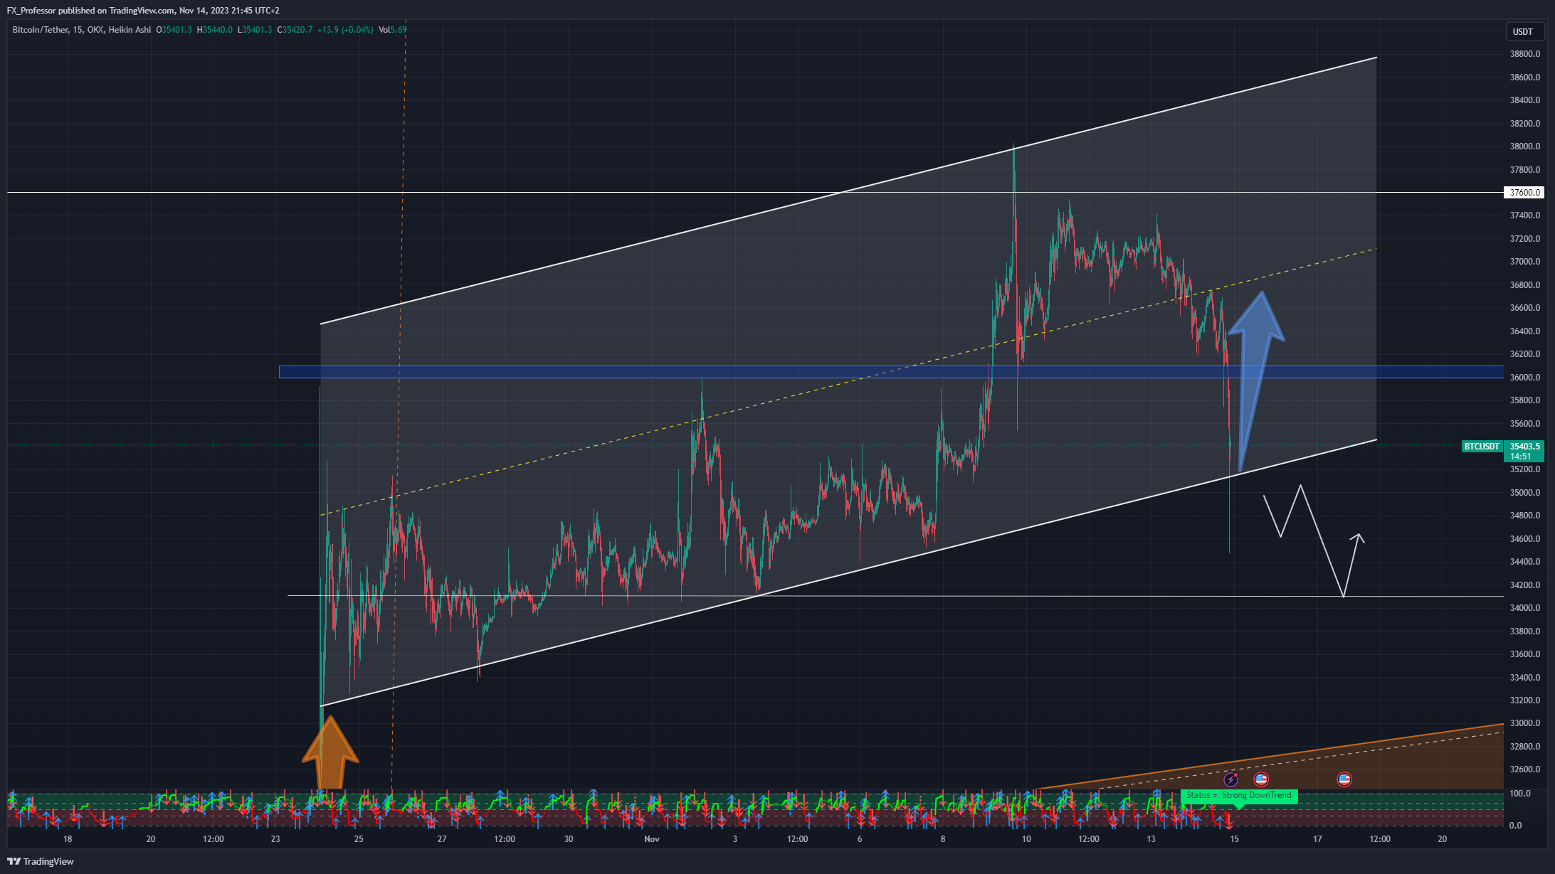1555x874 pixels.
Task: Select the 35403.5 current price label
Action: pyautogui.click(x=1524, y=447)
